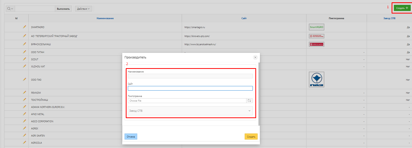Click the ПАЗ logo pictogram
Screen dimensions: 412x148
[316, 79]
